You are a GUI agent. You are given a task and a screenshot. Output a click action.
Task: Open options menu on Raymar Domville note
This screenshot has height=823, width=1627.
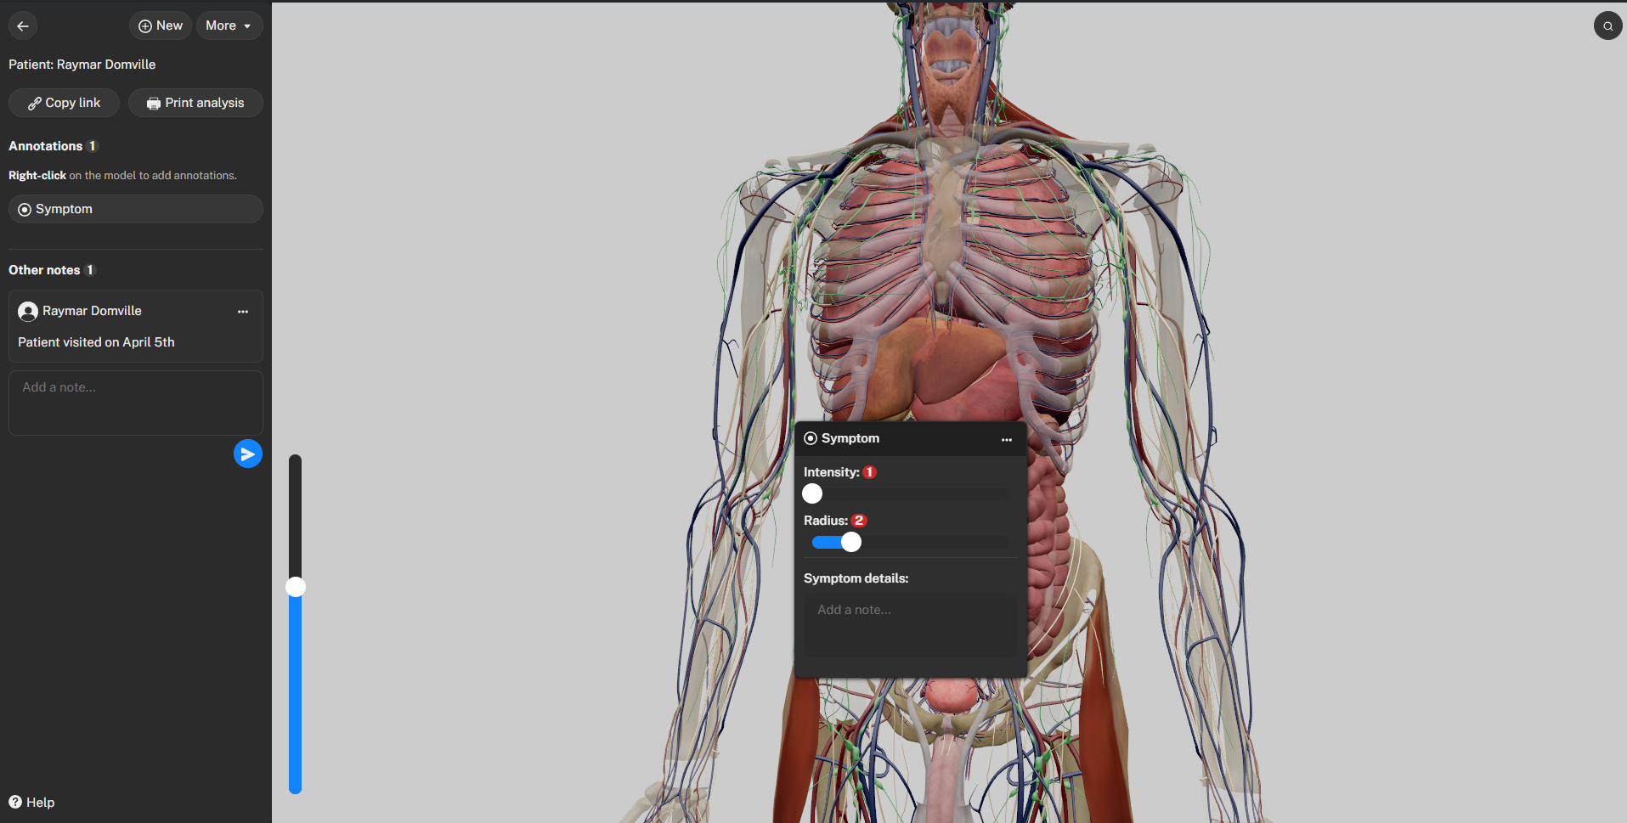(x=243, y=312)
